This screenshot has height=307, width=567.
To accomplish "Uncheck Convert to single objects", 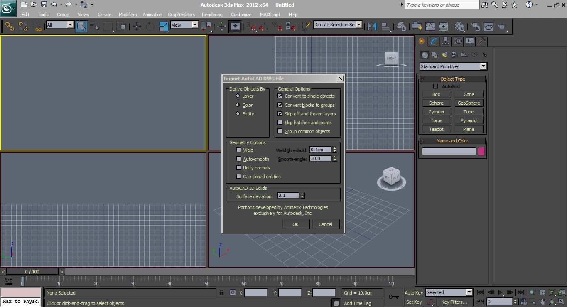I will tap(280, 96).
